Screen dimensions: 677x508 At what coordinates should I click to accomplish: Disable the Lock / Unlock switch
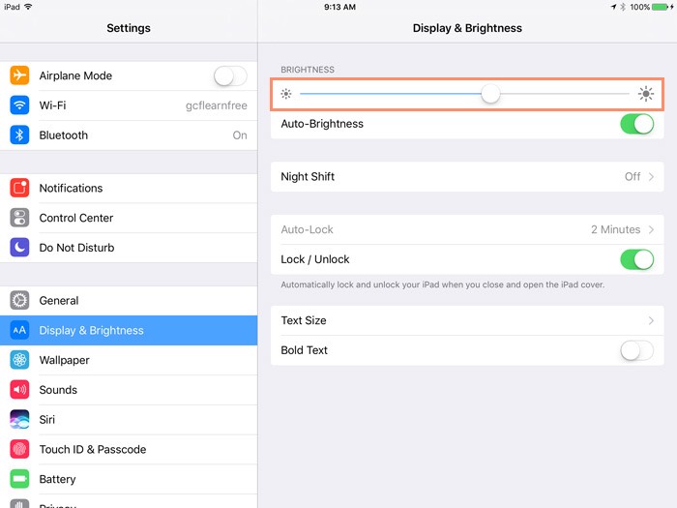click(x=636, y=259)
